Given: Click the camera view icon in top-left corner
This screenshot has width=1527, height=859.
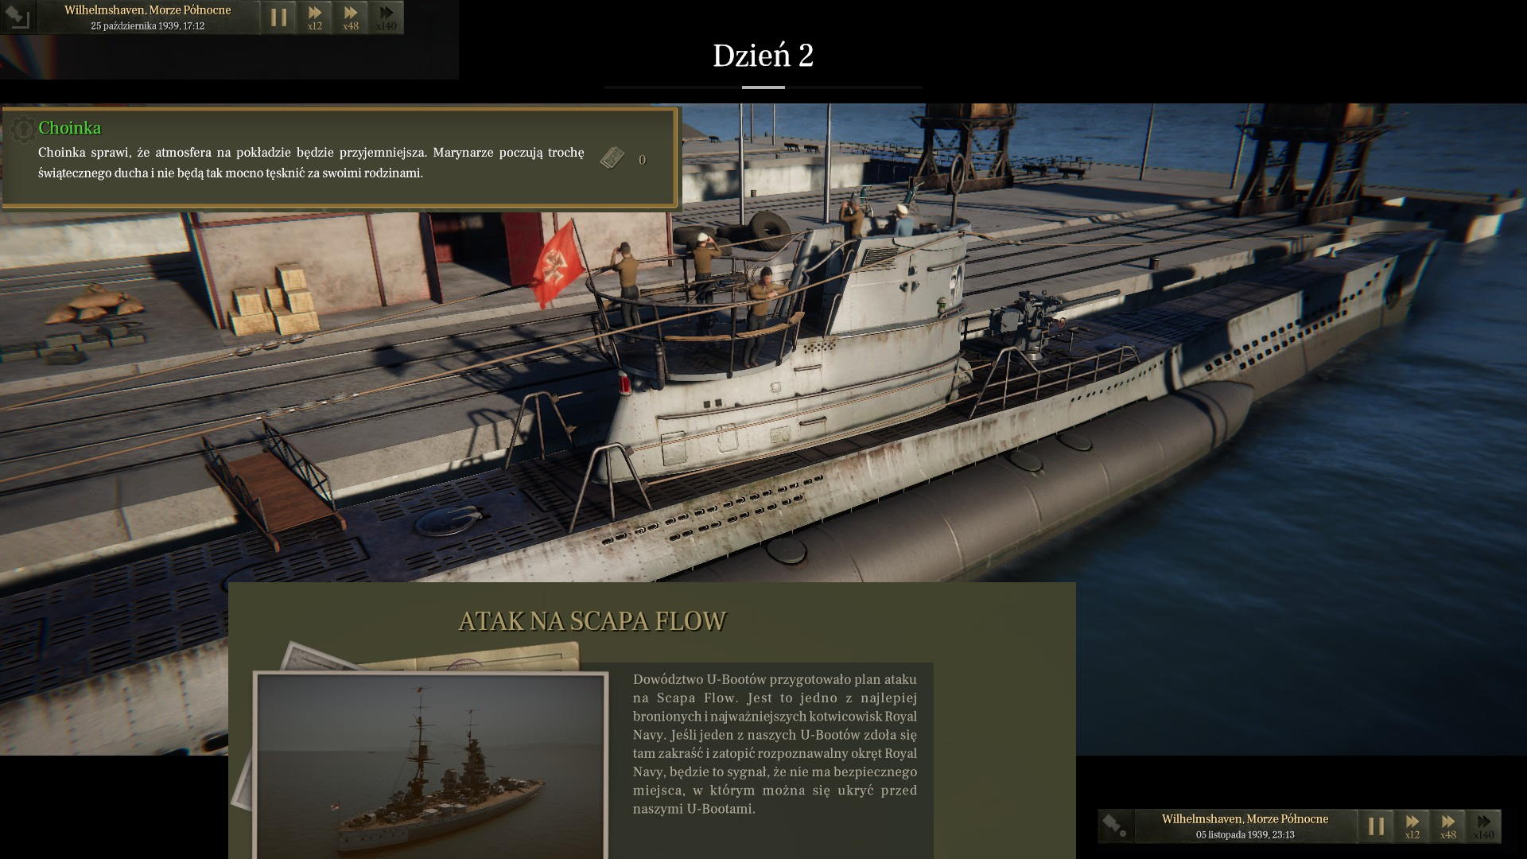Looking at the screenshot, I should tap(17, 17).
